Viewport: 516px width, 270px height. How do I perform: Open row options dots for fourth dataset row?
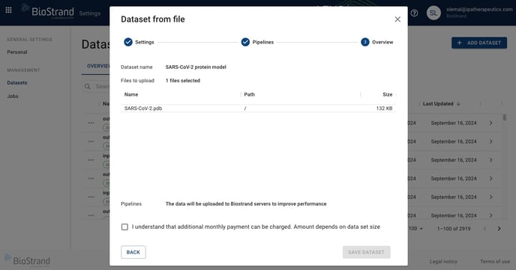coord(91,179)
